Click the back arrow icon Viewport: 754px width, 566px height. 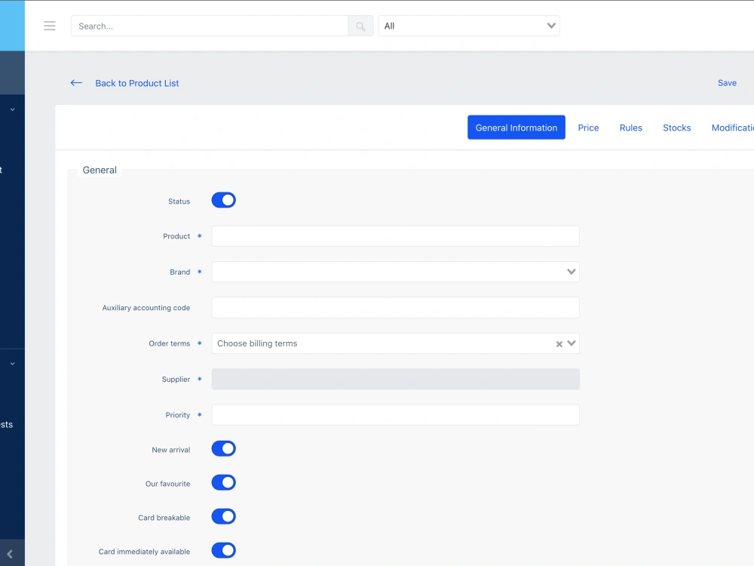(76, 83)
